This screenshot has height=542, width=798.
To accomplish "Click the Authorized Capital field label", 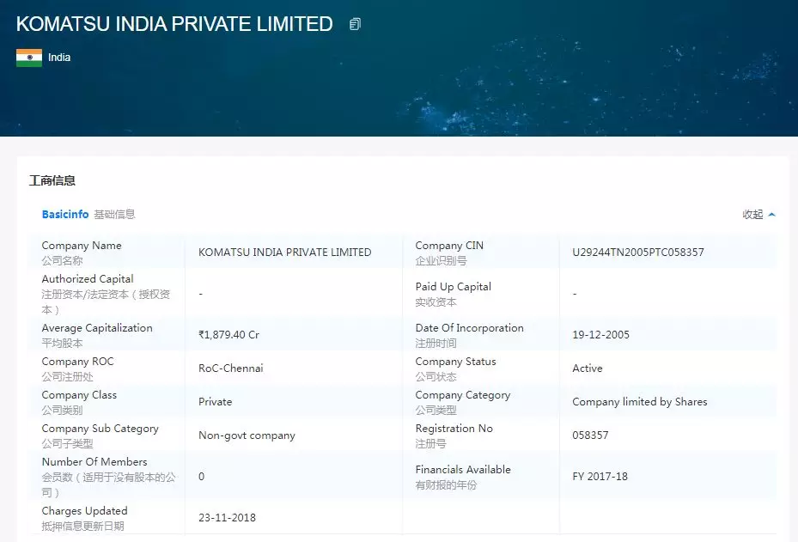I will pyautogui.click(x=88, y=279).
